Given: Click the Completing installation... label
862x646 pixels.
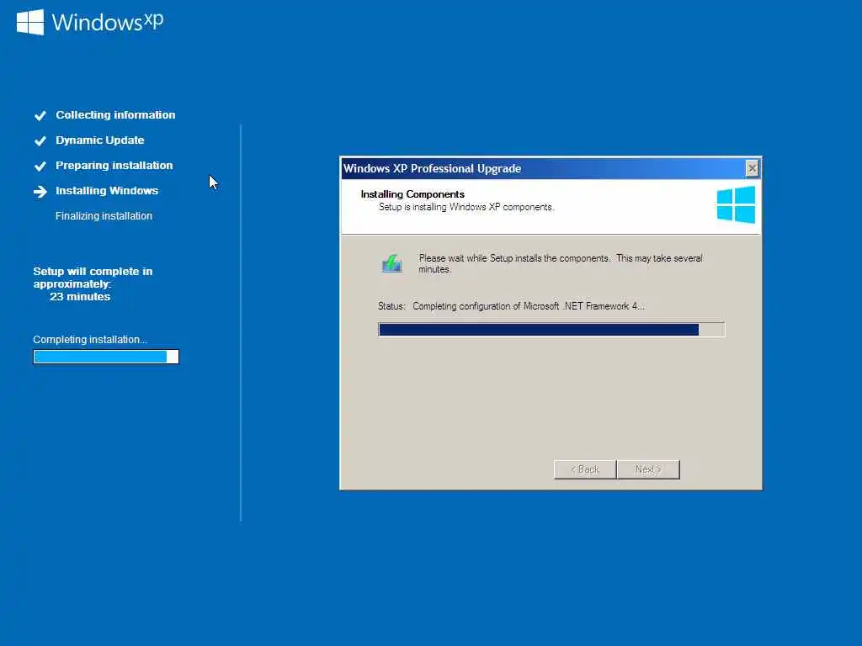Looking at the screenshot, I should [x=90, y=340].
